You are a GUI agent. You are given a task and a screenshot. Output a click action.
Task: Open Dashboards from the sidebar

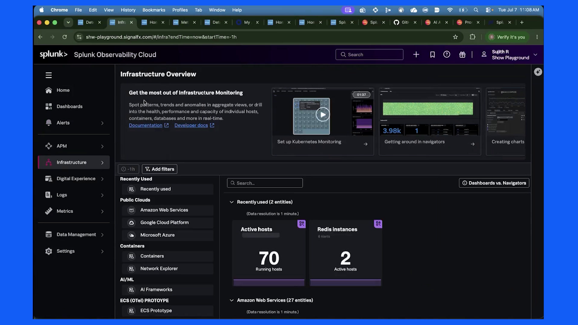[70, 107]
